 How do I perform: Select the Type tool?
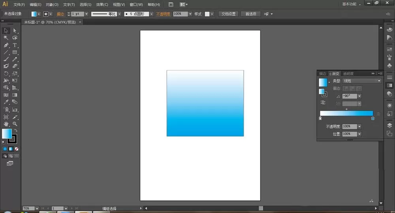pos(15,45)
